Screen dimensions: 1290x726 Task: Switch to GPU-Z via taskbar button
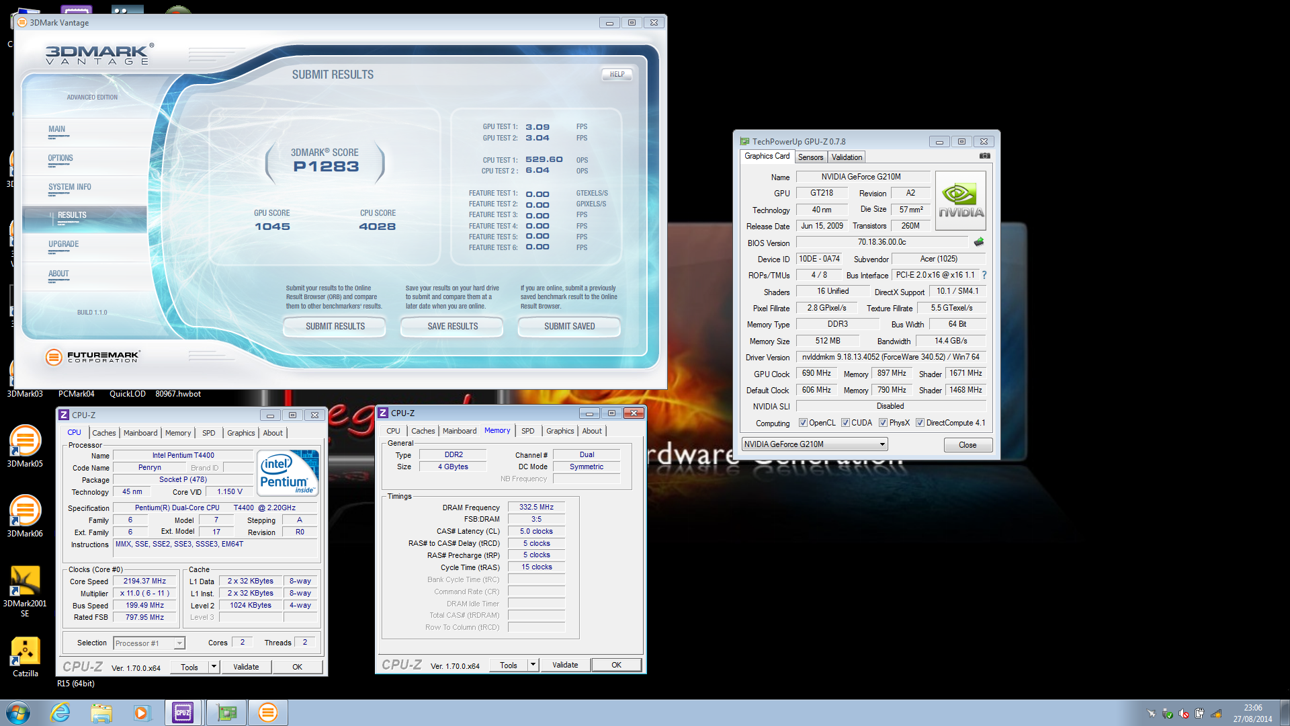(226, 713)
